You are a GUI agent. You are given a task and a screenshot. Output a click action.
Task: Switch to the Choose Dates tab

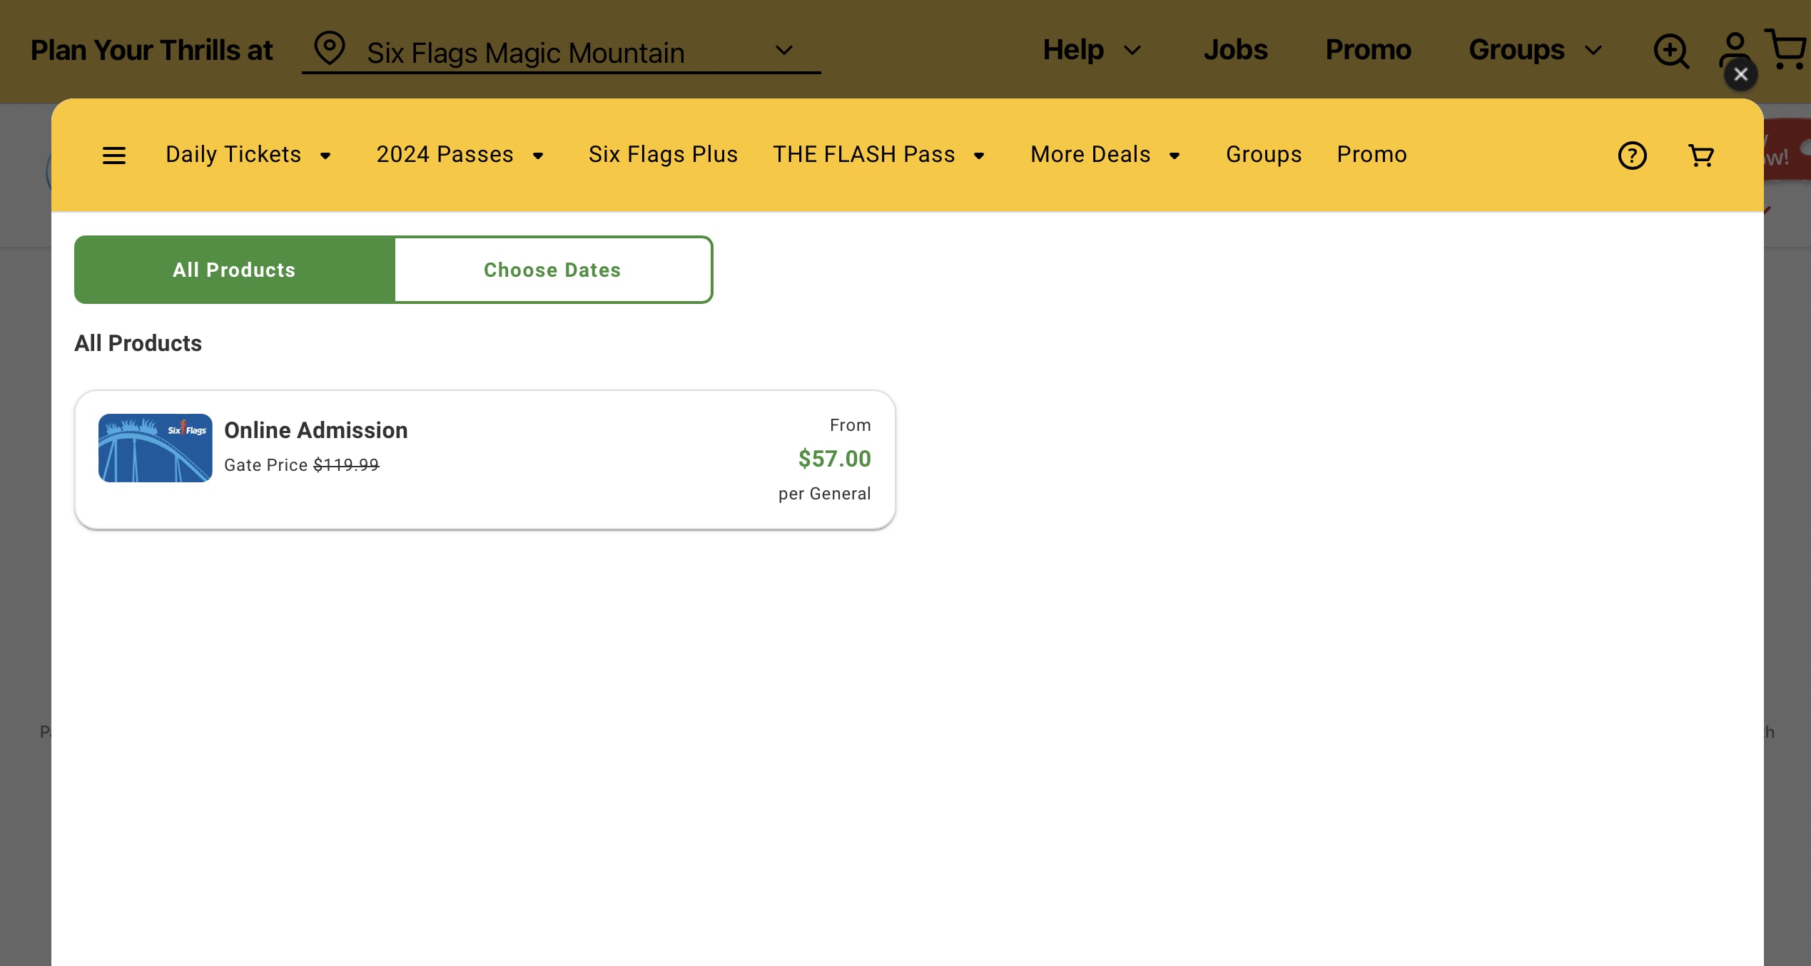click(552, 270)
